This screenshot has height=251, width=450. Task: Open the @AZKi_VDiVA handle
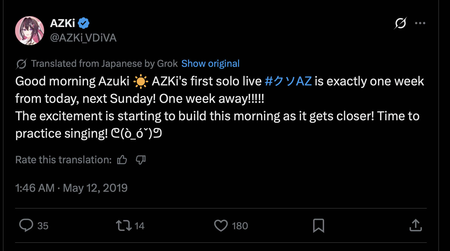(83, 38)
